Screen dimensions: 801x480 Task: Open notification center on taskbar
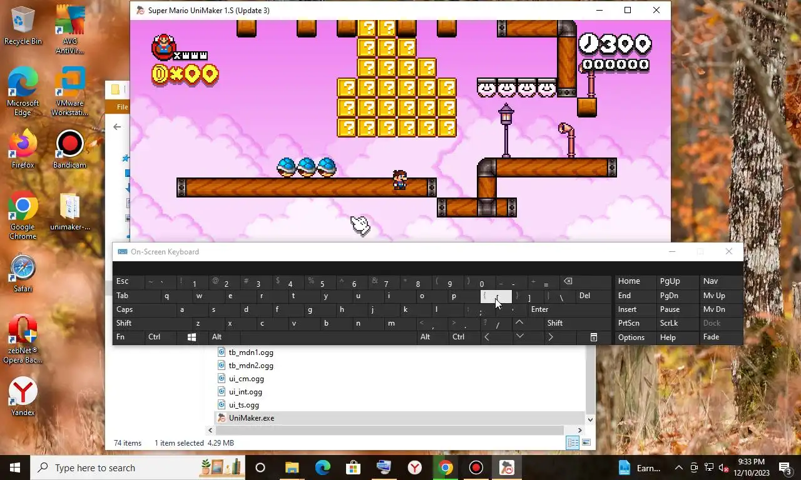(x=785, y=467)
